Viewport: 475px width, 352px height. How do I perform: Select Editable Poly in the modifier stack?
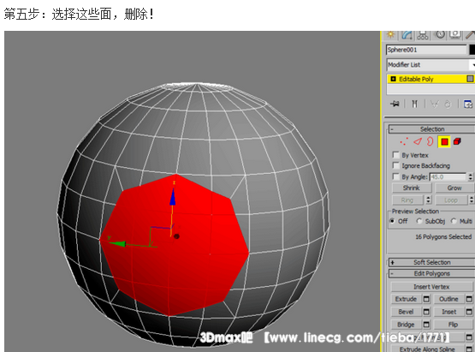click(430, 79)
